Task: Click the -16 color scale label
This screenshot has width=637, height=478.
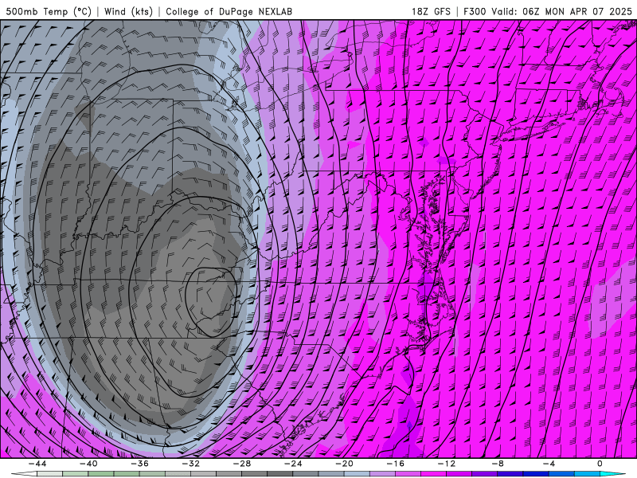Action: pyautogui.click(x=395, y=464)
